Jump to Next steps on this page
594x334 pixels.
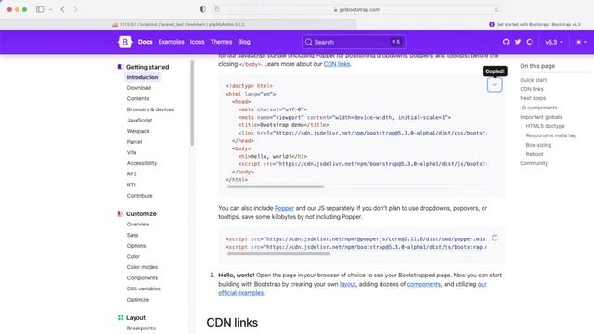[x=533, y=98]
